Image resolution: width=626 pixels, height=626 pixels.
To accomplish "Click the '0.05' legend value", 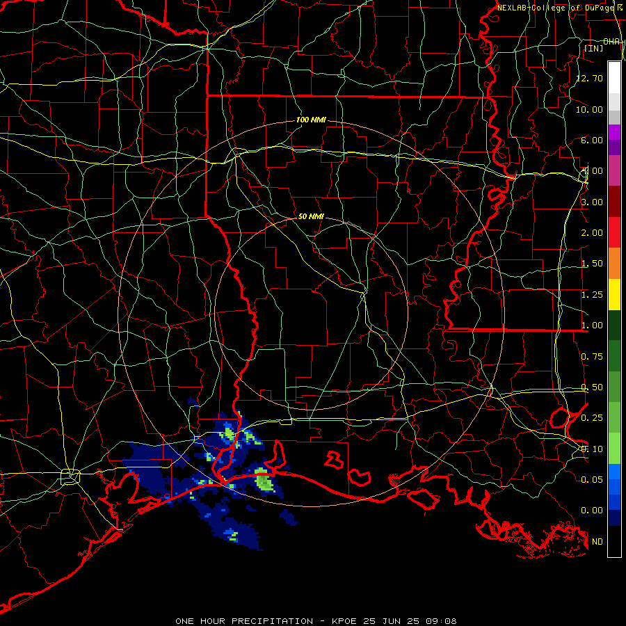I will coord(592,479).
